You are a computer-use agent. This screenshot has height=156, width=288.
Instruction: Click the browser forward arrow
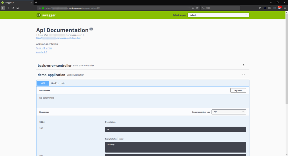[x=8, y=8]
